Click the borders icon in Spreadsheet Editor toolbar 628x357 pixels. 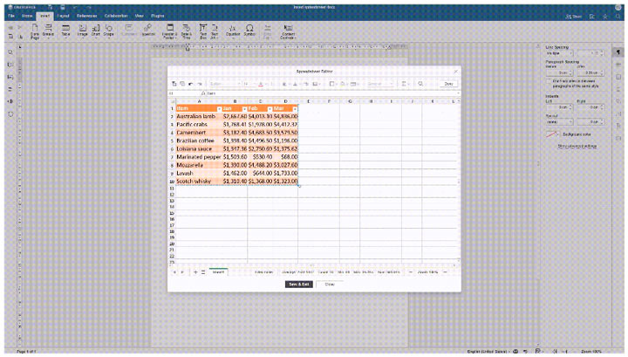click(x=331, y=84)
